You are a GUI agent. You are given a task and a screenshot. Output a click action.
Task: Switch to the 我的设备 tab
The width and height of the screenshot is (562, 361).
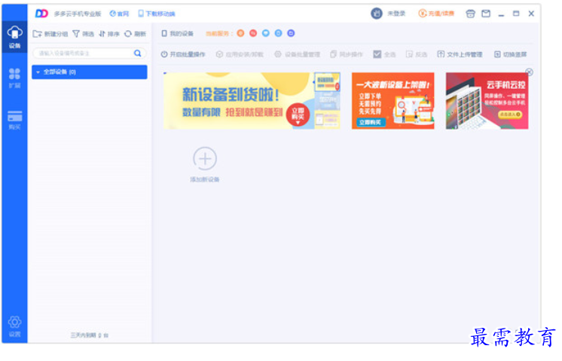[178, 33]
